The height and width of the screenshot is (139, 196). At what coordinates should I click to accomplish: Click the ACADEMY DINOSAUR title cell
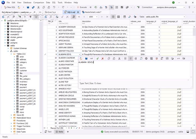tap(69, 27)
